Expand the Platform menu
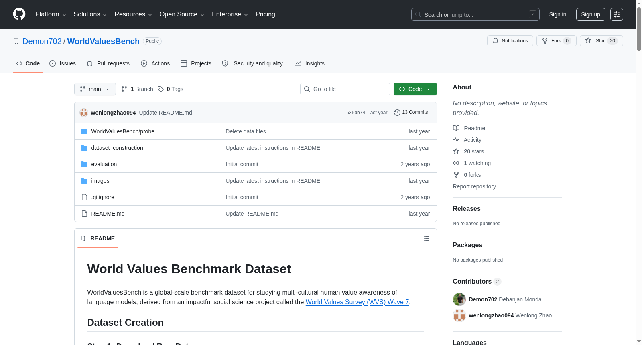642x345 pixels. click(51, 14)
